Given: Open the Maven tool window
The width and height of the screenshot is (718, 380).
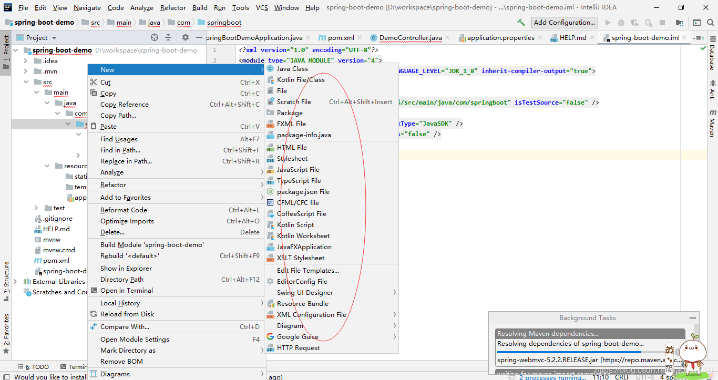Looking at the screenshot, I should [x=712, y=124].
